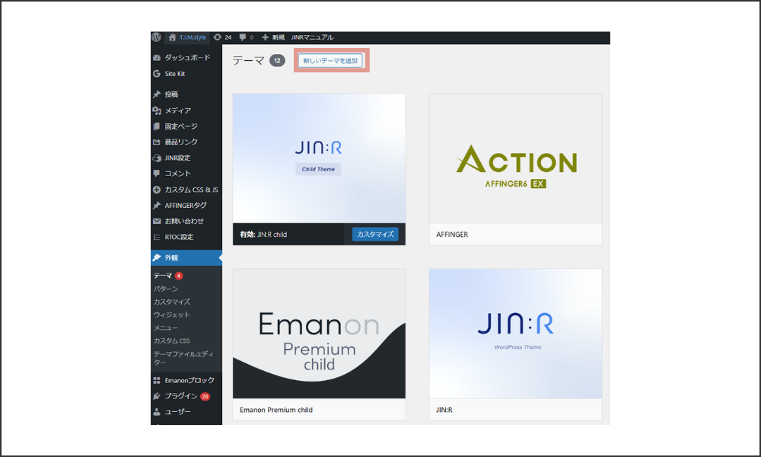Click the メディア icon in sidebar

(157, 110)
